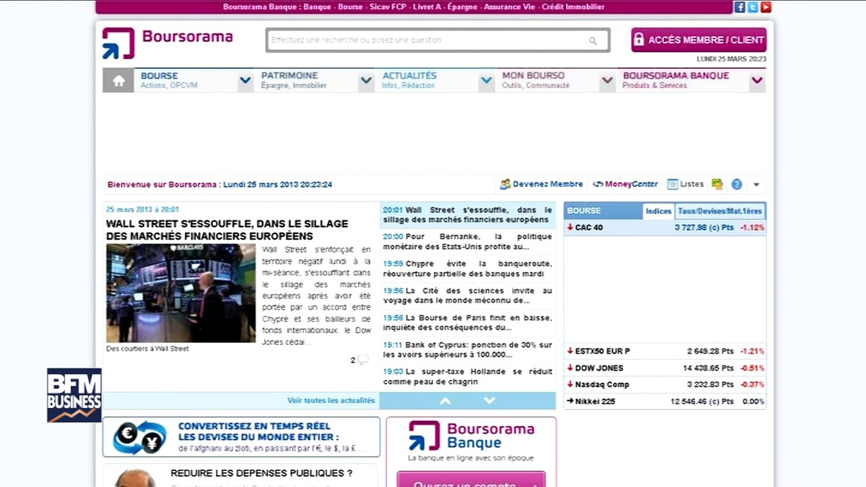This screenshot has height=487, width=866.
Task: Open the 19:11 Bank of Cyprus news
Action: pyautogui.click(x=468, y=350)
